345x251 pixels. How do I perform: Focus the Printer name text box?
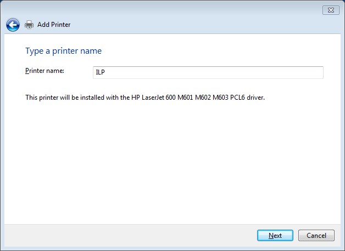click(x=208, y=72)
